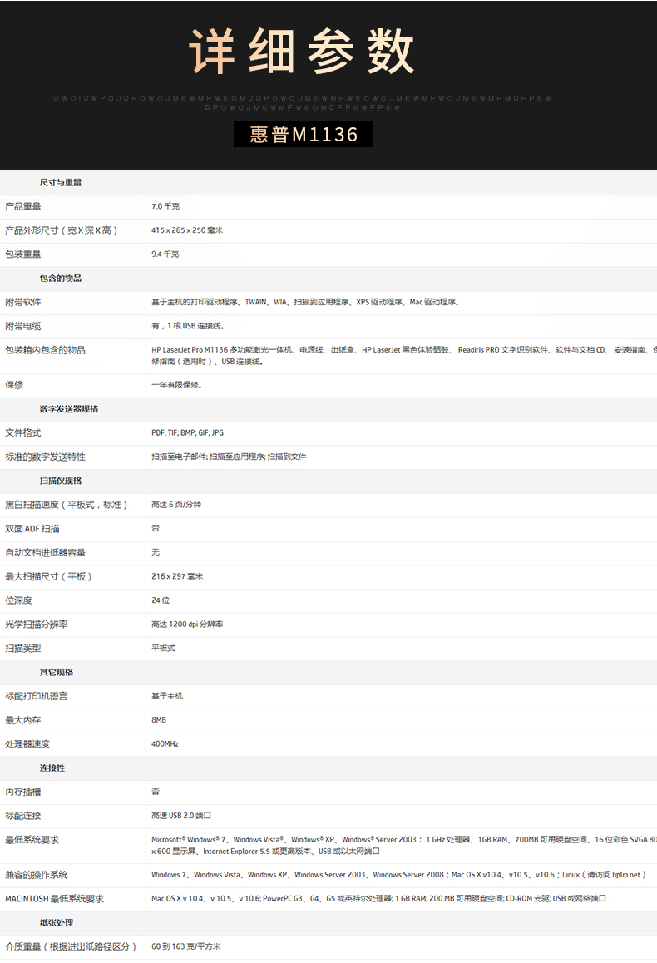Select the value '400MHz'
This screenshot has height=963, width=657.
pos(165,744)
